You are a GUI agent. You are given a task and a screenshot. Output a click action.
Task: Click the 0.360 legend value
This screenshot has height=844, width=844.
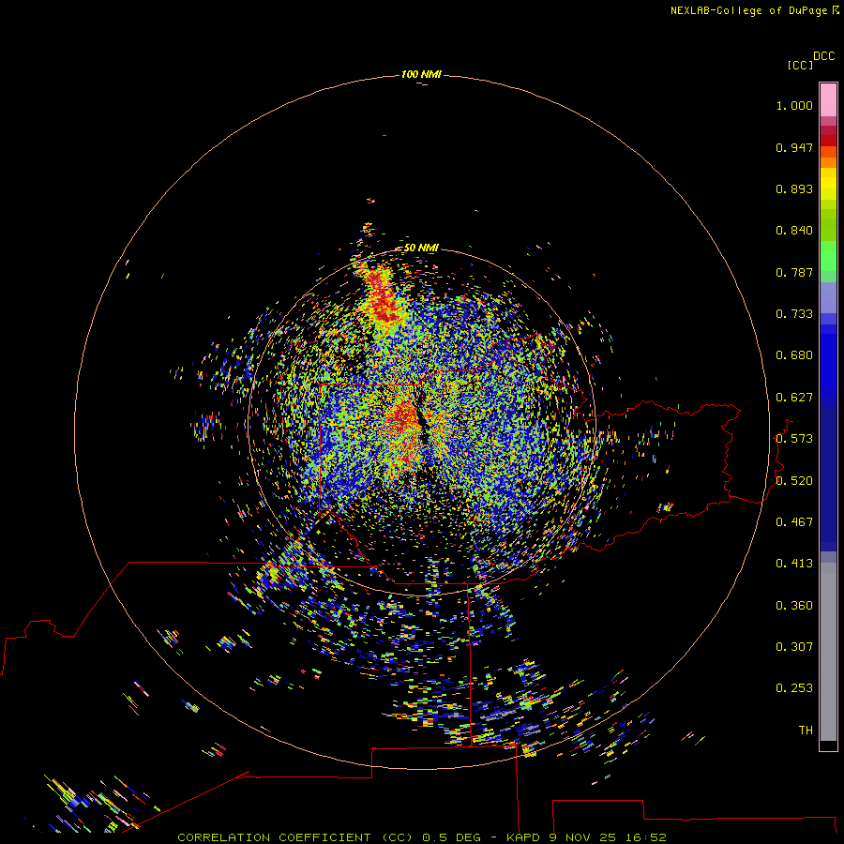[x=794, y=606]
